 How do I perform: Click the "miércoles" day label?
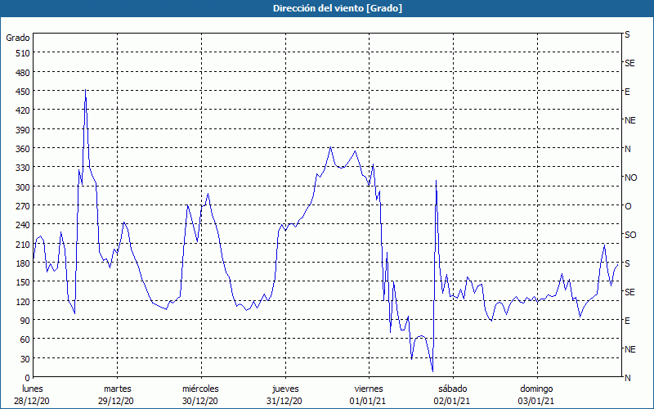200,389
